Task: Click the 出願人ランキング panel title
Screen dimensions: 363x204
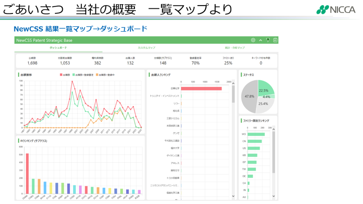Action: click(x=161, y=75)
